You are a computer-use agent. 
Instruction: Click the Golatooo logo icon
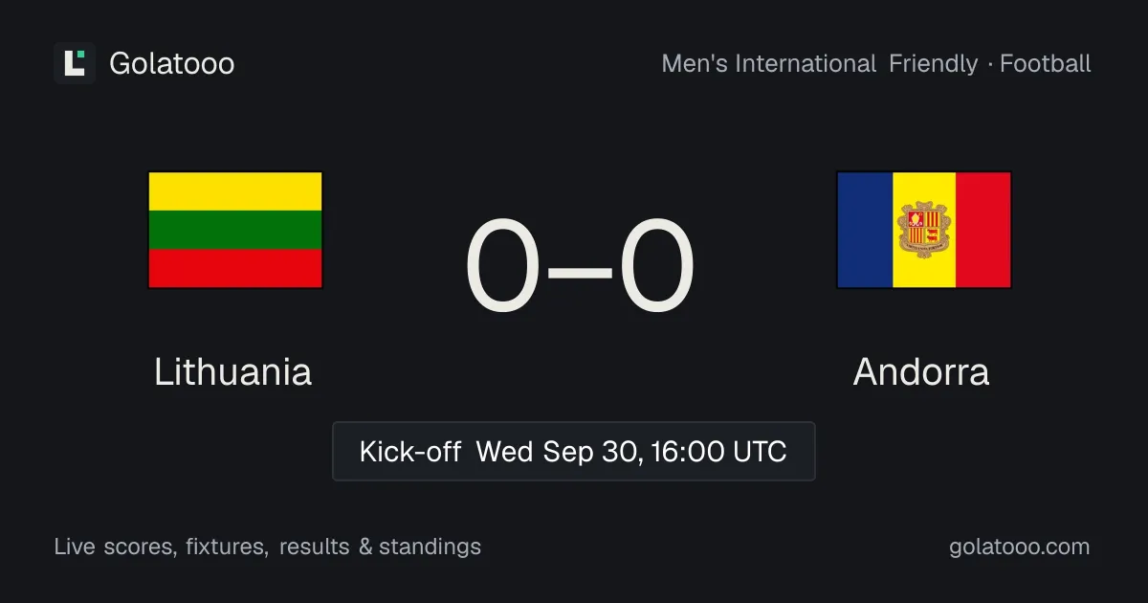(x=75, y=63)
